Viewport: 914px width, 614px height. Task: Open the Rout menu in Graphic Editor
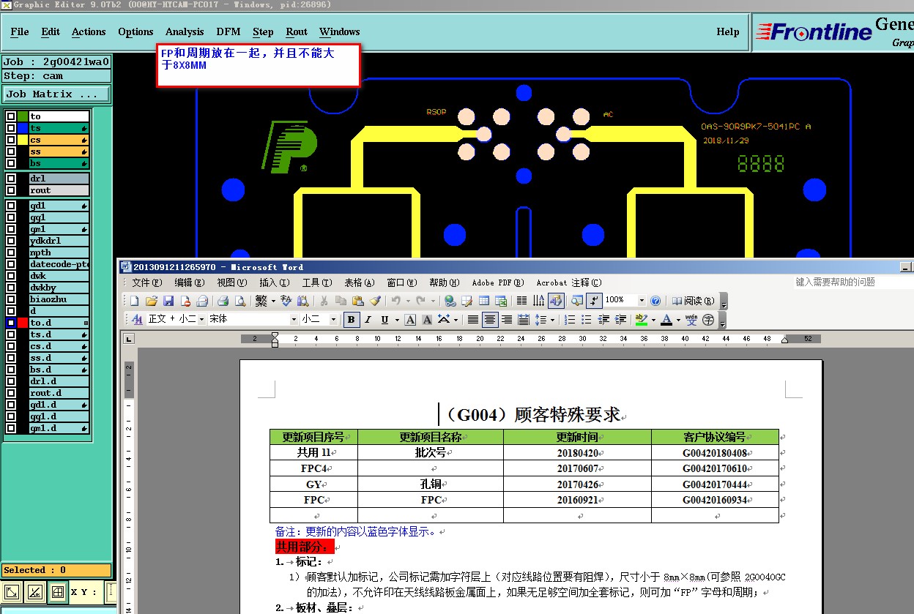pos(297,31)
